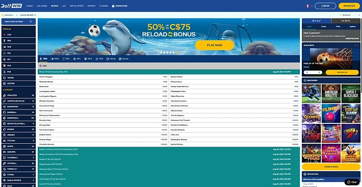Switch to the My Bets tab
The width and height of the screenshot is (362, 187).
(346, 21)
